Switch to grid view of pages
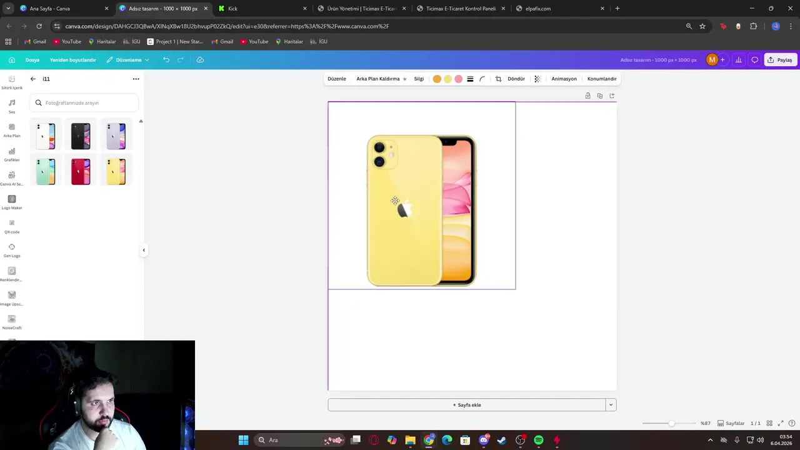The height and width of the screenshot is (450, 800). click(x=769, y=423)
